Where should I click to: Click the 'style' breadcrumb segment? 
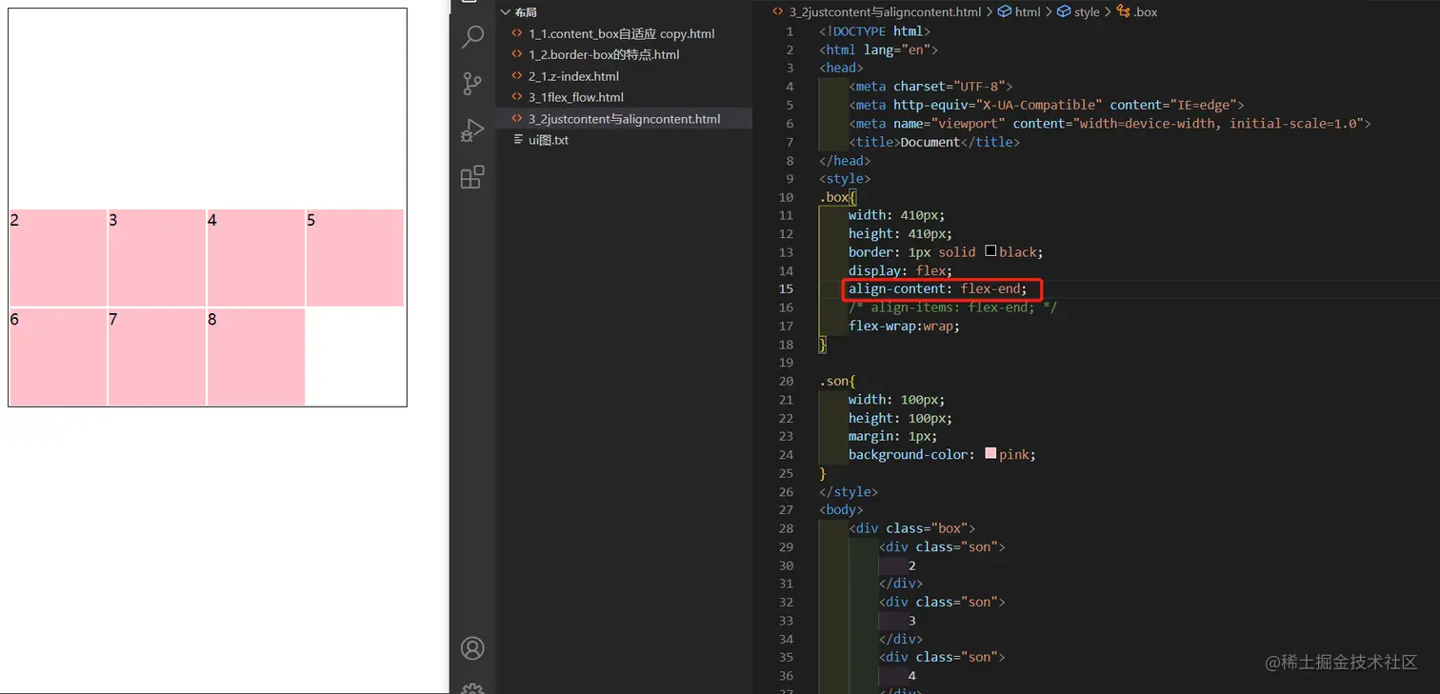click(x=1087, y=12)
